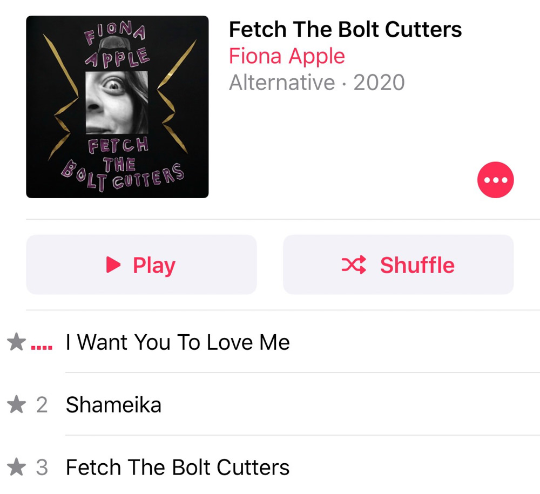
Task: Click the Alternative · 2020 genre text
Action: pos(317,83)
